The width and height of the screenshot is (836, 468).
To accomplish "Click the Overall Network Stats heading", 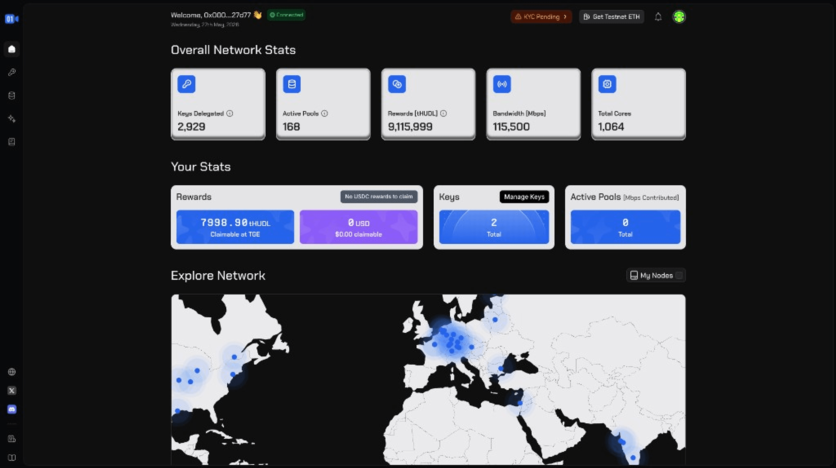I will (233, 50).
